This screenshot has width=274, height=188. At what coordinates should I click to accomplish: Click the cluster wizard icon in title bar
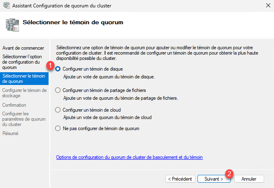click(x=7, y=5)
